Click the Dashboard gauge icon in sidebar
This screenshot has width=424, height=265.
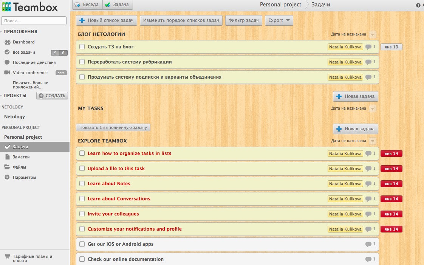[x=7, y=42]
